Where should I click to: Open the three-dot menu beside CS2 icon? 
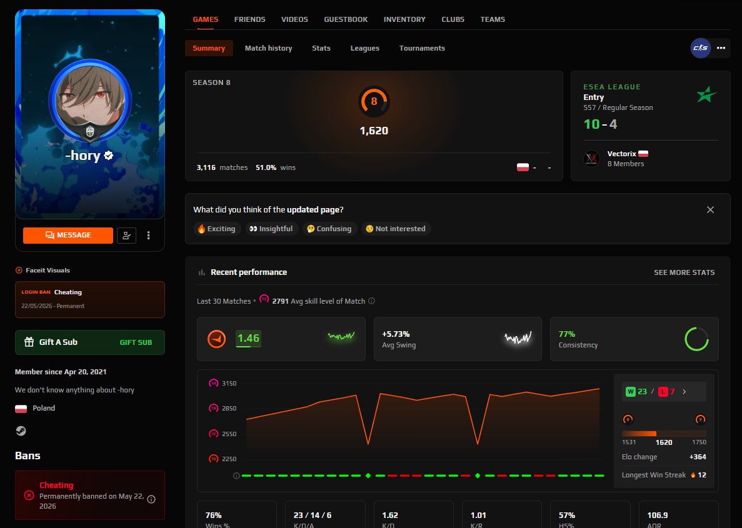(x=721, y=47)
